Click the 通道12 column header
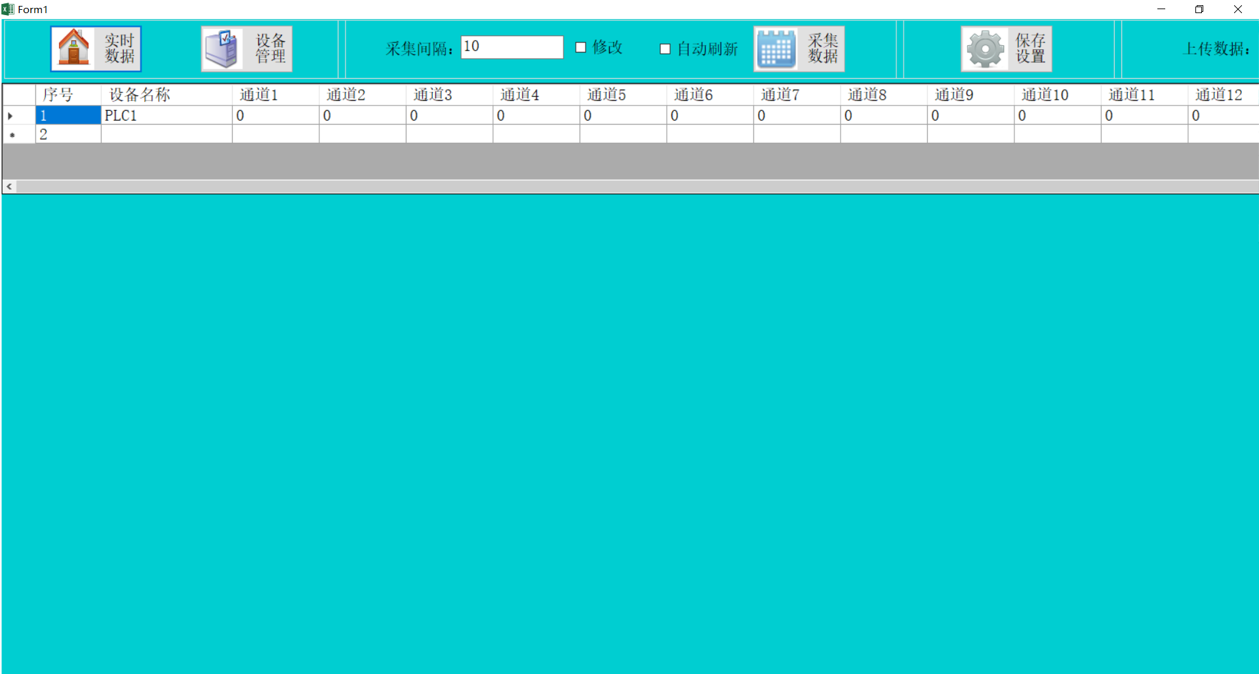This screenshot has height=674, width=1259. point(1224,95)
